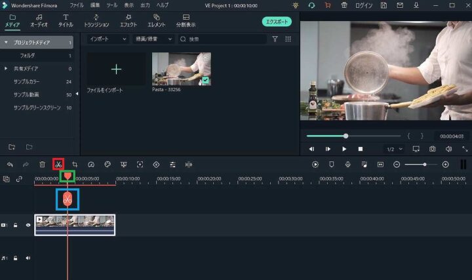Take a snapshot with the camera icon
Image resolution: width=472 pixels, height=280 pixels.
433,149
